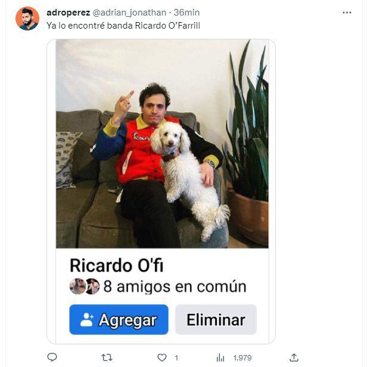Retweet the post using the retweet icon

(107, 357)
